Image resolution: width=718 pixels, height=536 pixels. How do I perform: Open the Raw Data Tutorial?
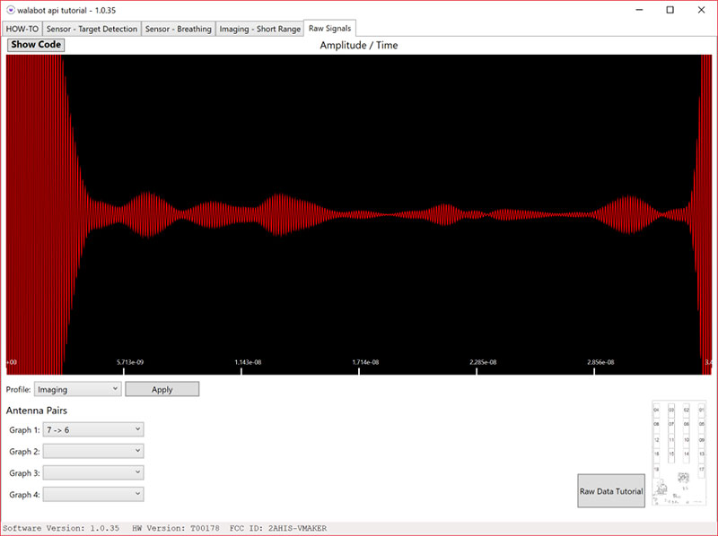click(x=611, y=490)
